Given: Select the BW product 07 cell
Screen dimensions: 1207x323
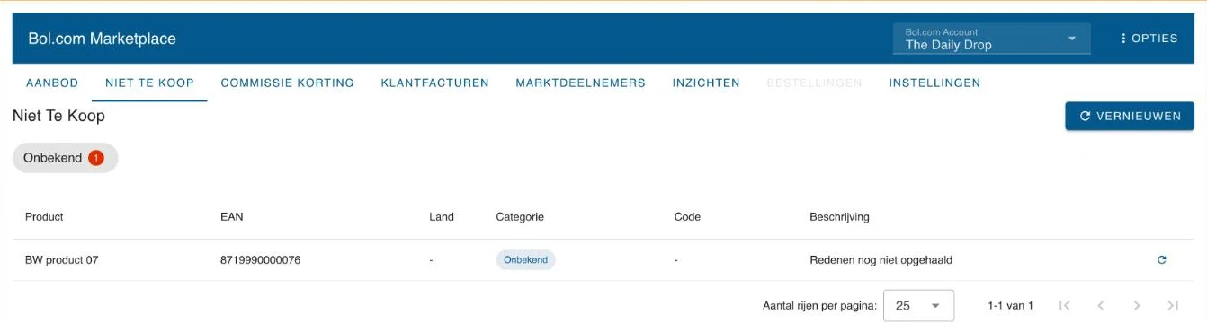Looking at the screenshot, I should [x=62, y=260].
